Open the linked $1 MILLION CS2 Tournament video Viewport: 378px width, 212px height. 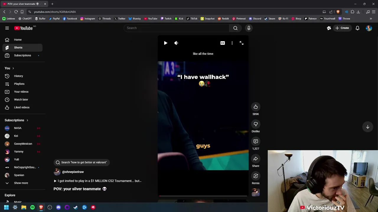98,181
